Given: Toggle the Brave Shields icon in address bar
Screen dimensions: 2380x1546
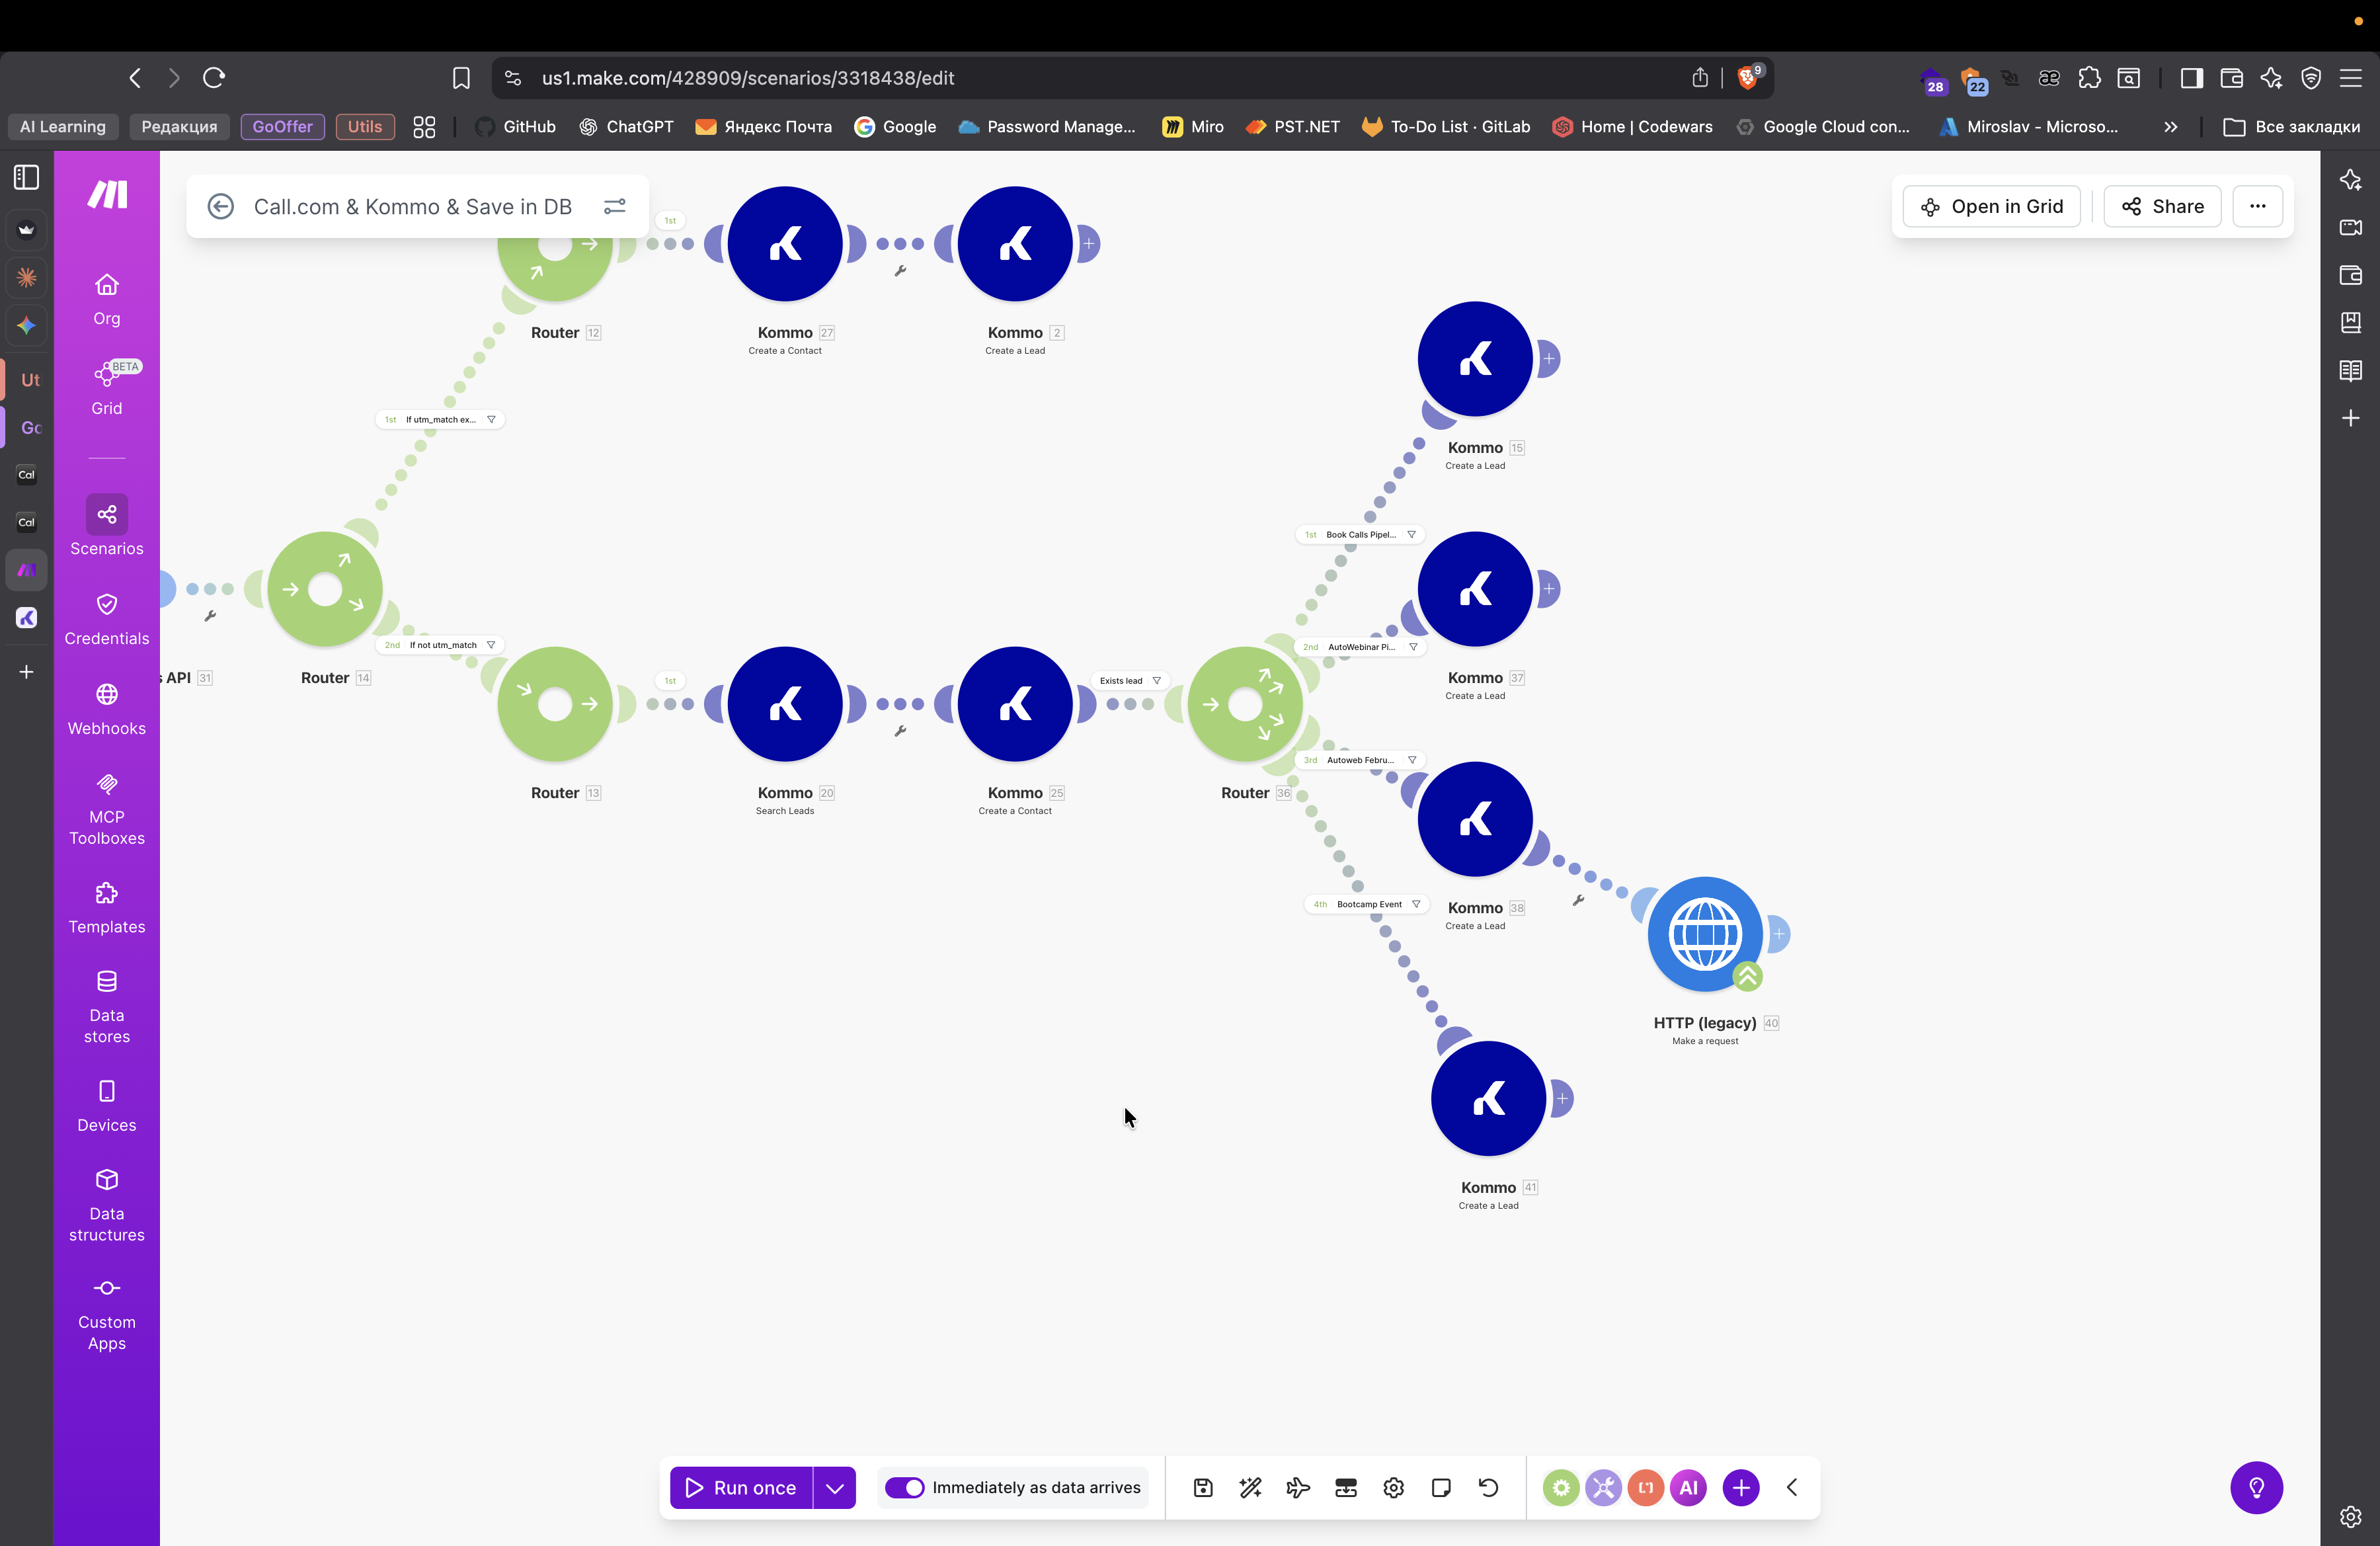Looking at the screenshot, I should point(1748,78).
